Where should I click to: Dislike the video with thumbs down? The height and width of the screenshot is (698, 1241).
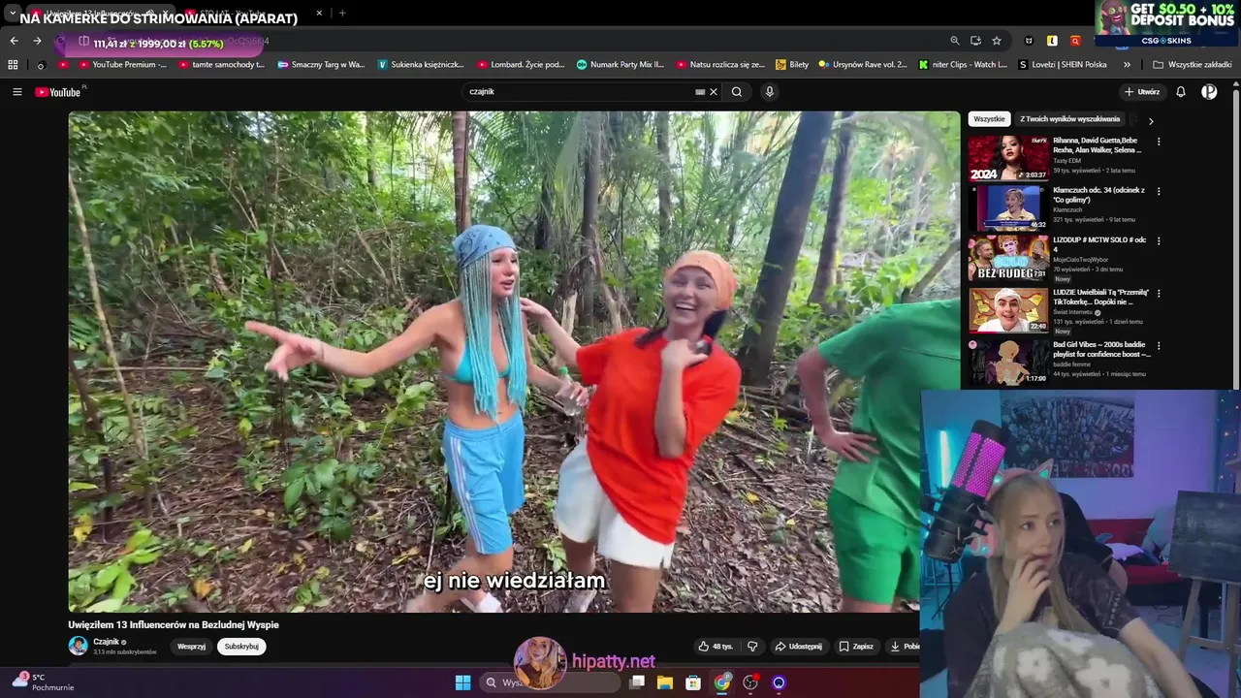pyautogui.click(x=752, y=647)
